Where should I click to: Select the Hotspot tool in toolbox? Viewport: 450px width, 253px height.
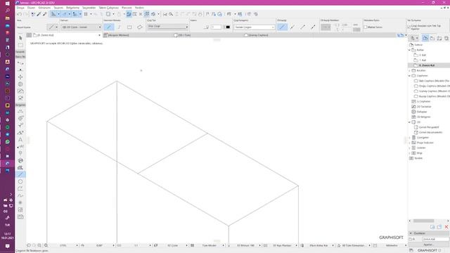pos(20,202)
